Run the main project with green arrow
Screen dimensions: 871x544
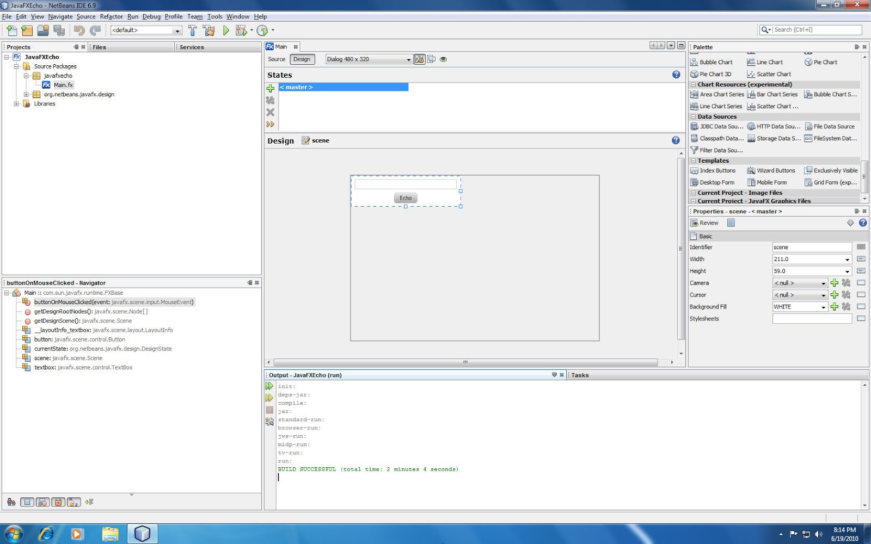(x=226, y=30)
